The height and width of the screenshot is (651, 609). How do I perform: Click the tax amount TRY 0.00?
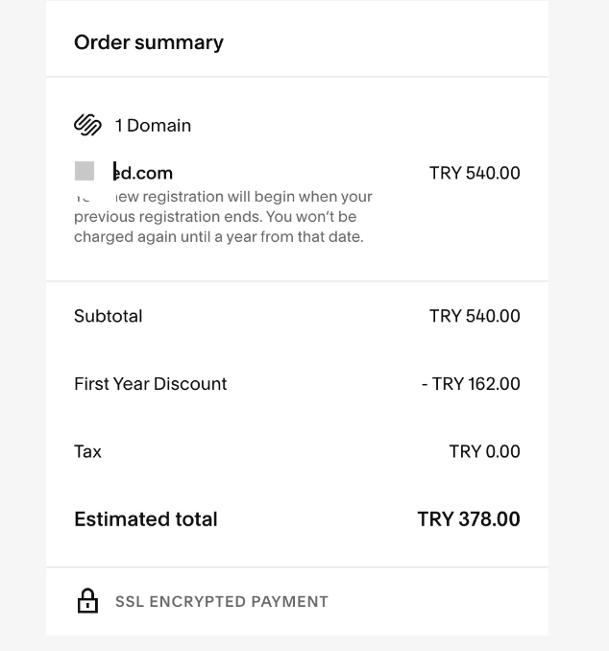pos(484,451)
